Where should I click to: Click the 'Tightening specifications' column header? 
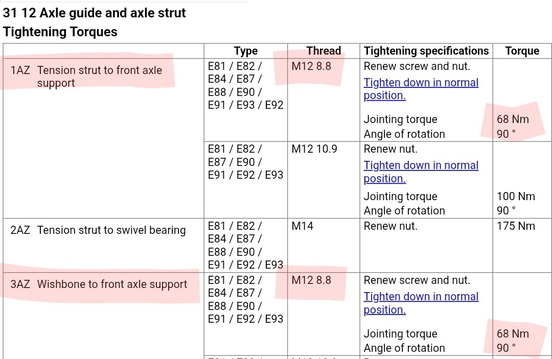coord(426,51)
